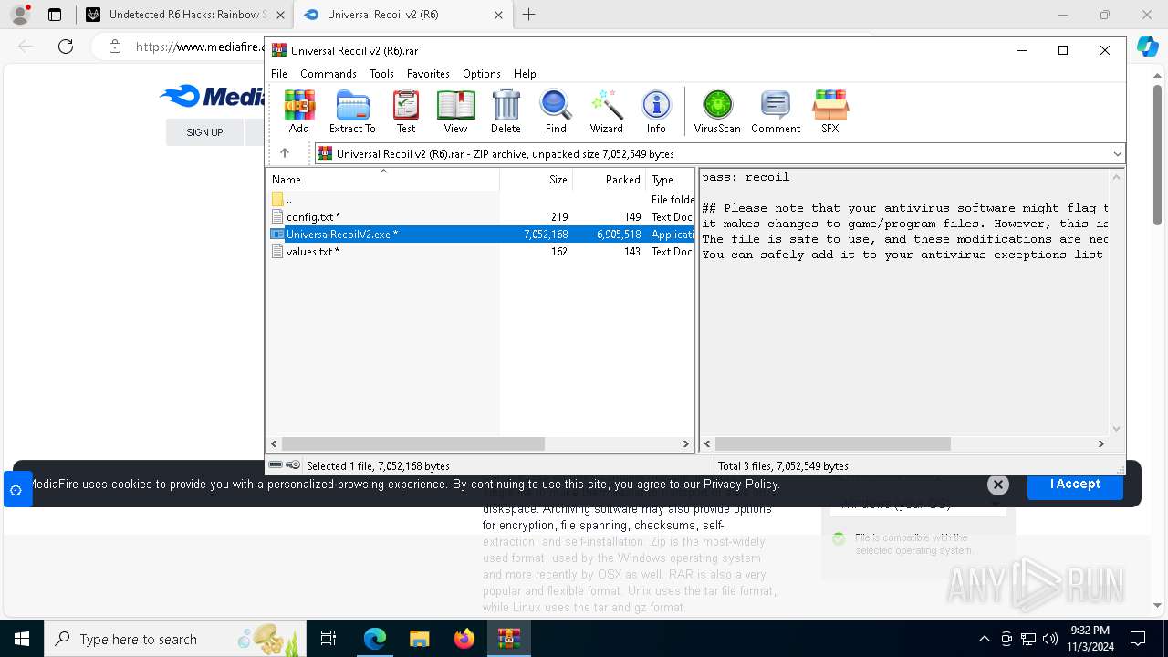1168x657 pixels.
Task: Open the View toolbar icon
Action: click(x=455, y=112)
